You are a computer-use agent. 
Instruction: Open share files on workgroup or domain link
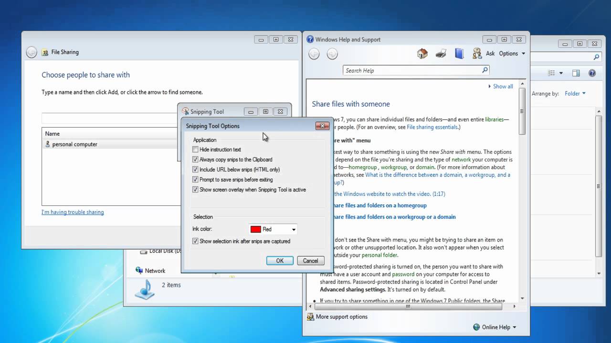[394, 217]
